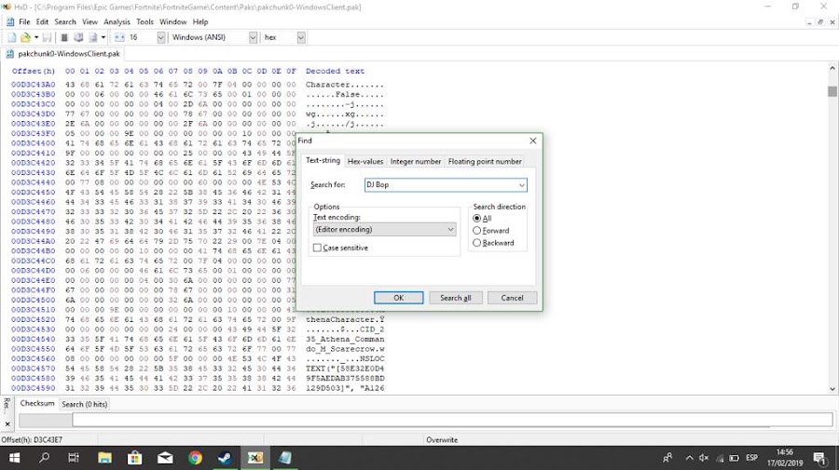Viewport: 839px width, 470px height.
Task: Enable the Case sensitive checkbox
Action: tap(317, 248)
